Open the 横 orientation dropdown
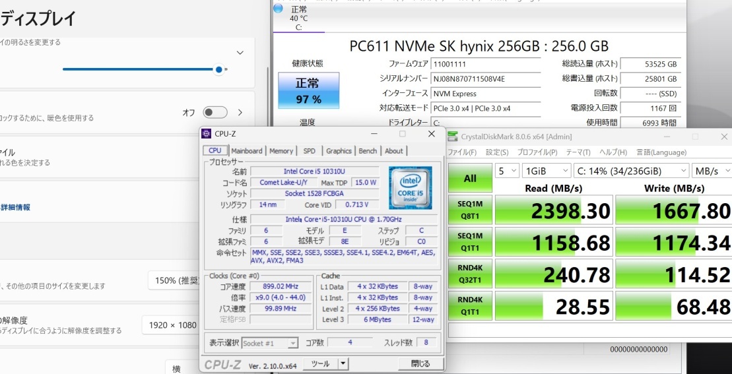This screenshot has width=732, height=374. pyautogui.click(x=183, y=367)
